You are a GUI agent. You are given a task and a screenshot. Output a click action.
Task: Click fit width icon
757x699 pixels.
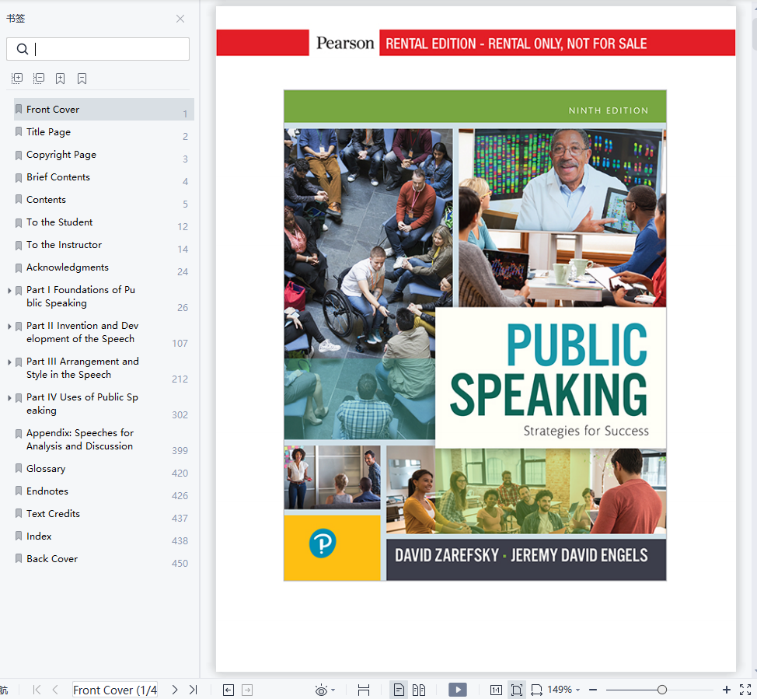[536, 690]
